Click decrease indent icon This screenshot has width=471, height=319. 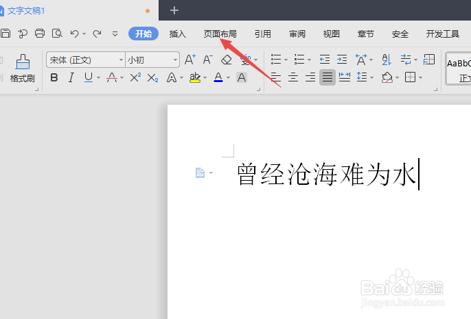tap(324, 60)
